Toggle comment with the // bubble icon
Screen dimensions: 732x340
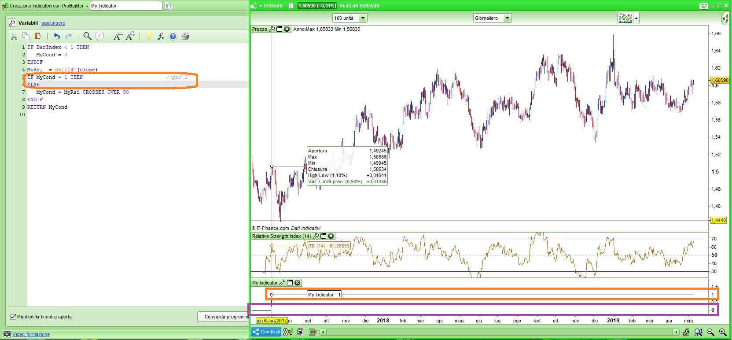100,37
